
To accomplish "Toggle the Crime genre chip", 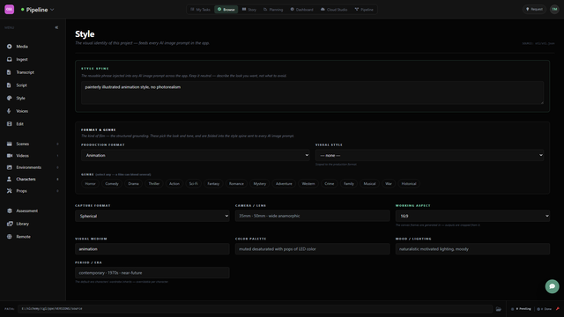I will click(x=329, y=184).
